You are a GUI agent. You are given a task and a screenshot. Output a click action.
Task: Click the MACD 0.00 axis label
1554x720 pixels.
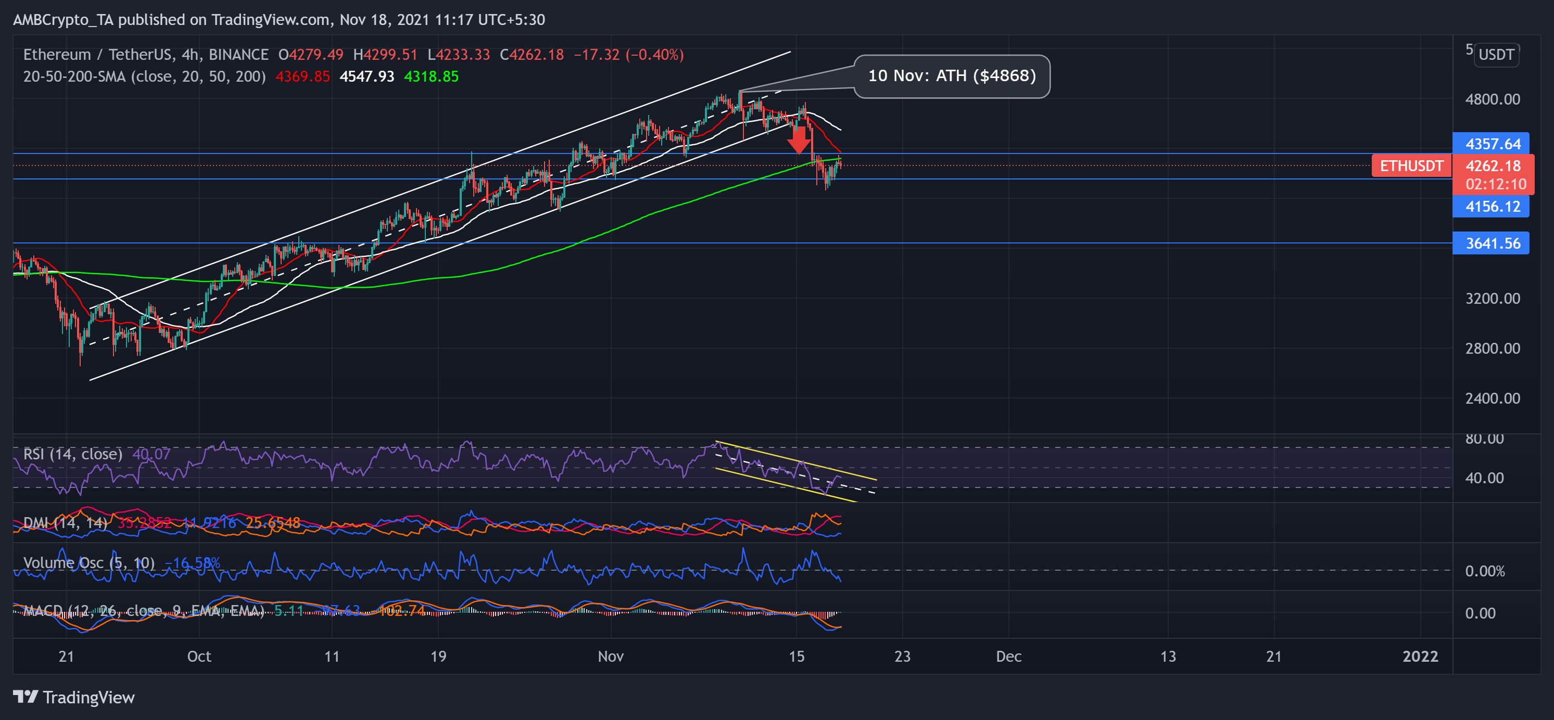[1480, 613]
